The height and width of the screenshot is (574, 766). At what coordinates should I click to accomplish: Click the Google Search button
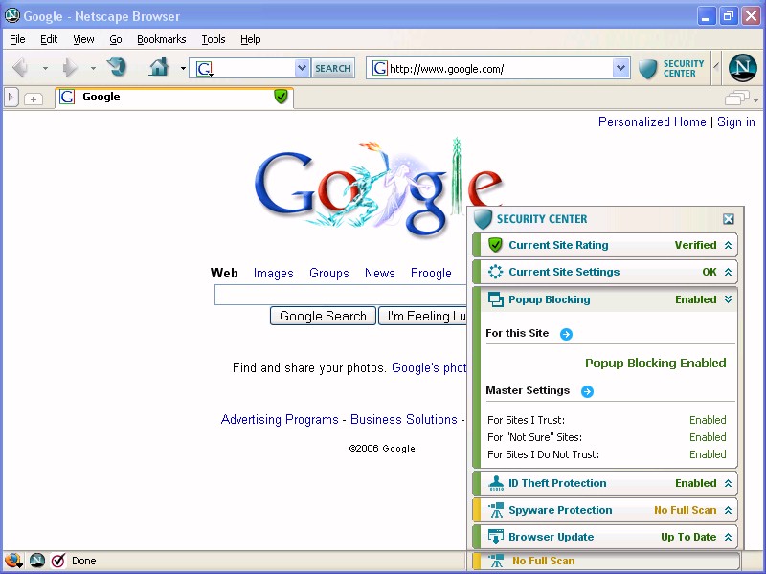pyautogui.click(x=323, y=316)
